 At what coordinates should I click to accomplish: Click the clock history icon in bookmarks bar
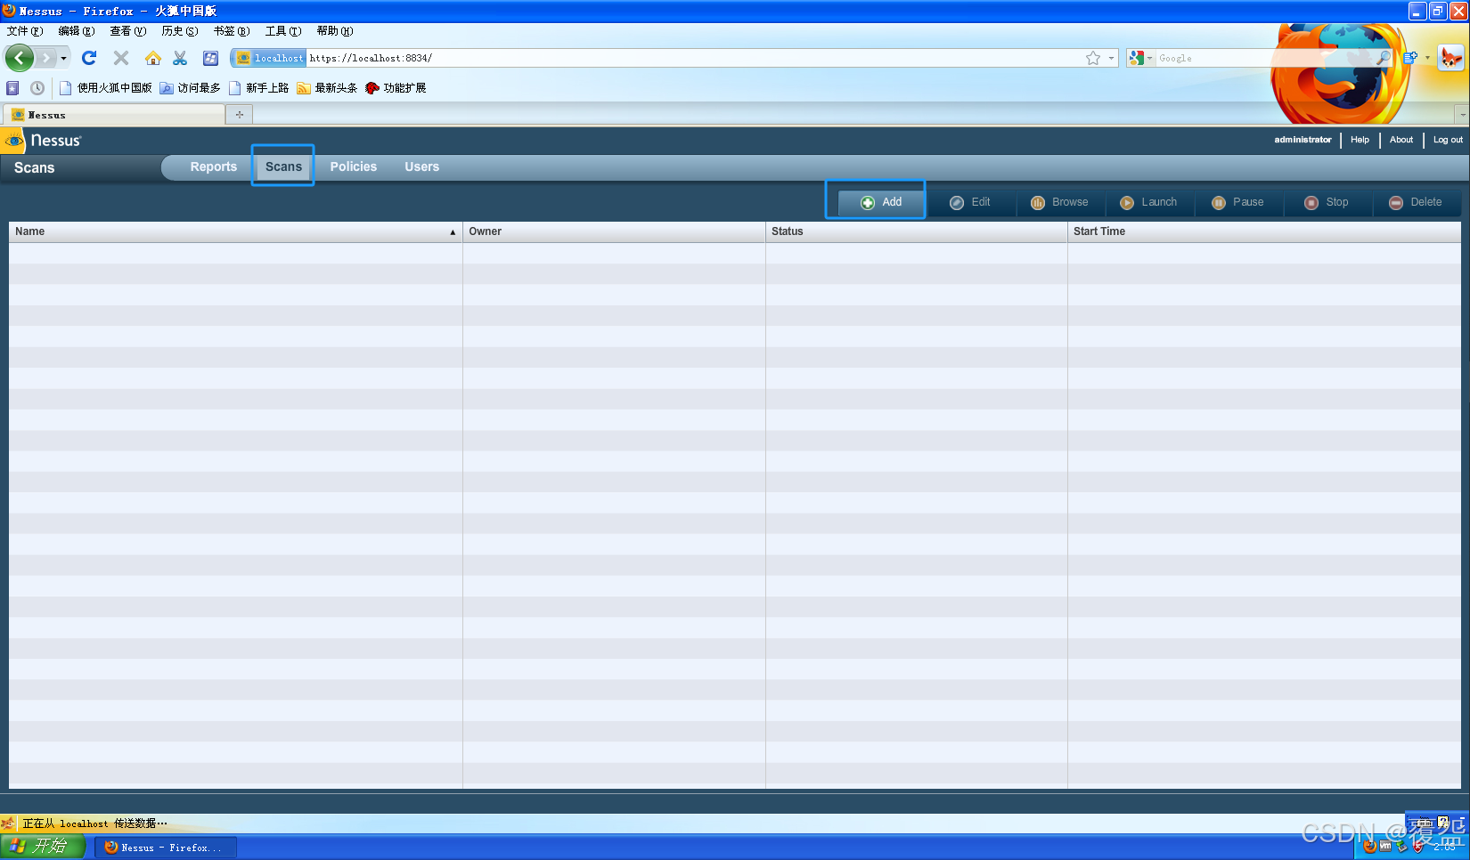37,88
